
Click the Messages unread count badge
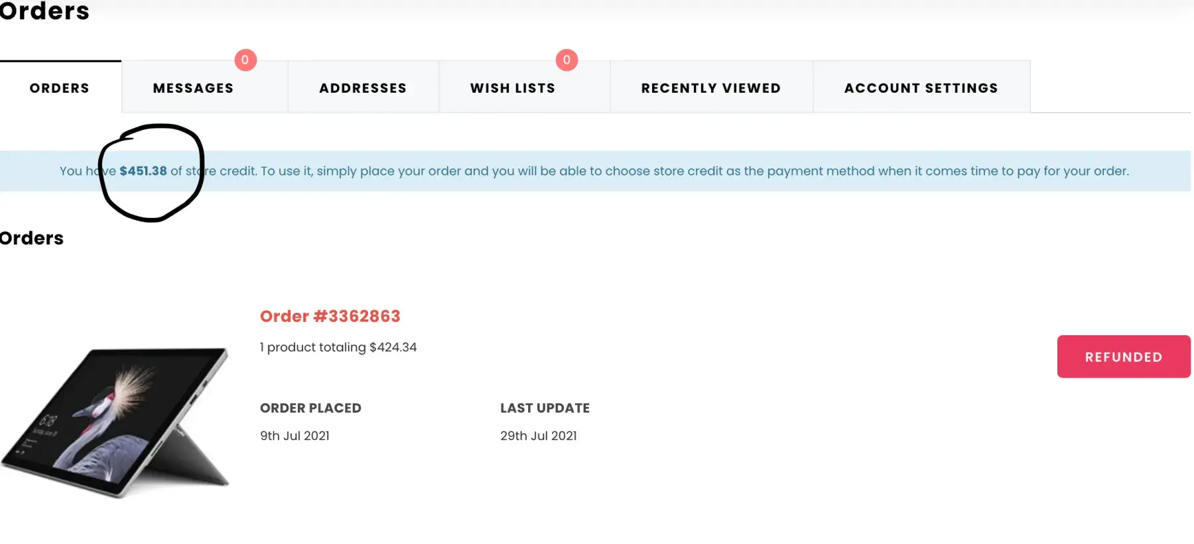[x=245, y=60]
